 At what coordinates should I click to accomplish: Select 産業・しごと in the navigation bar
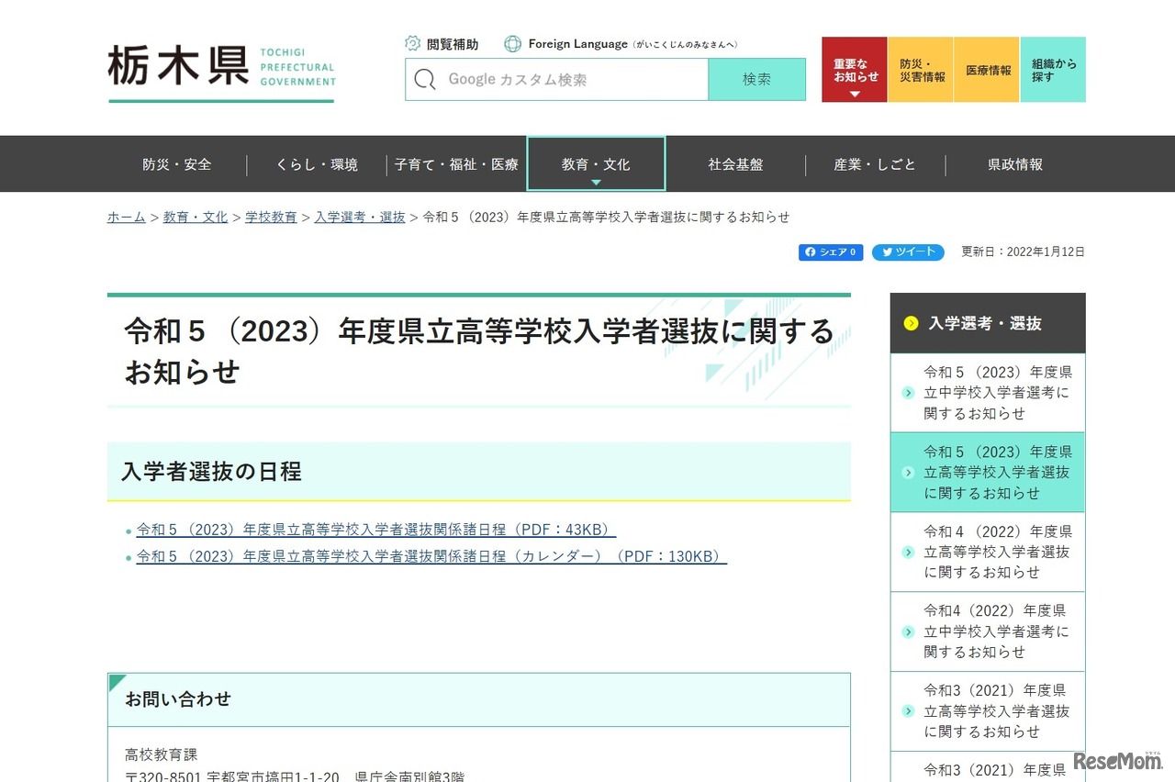pyautogui.click(x=875, y=164)
